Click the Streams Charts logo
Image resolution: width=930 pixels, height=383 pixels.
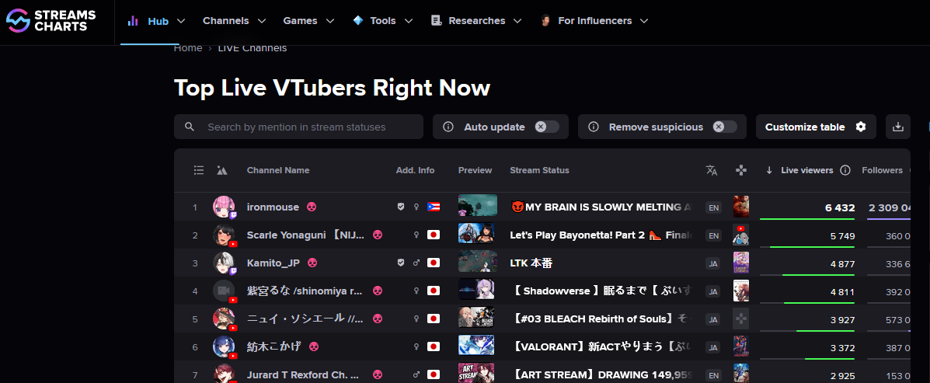click(51, 21)
